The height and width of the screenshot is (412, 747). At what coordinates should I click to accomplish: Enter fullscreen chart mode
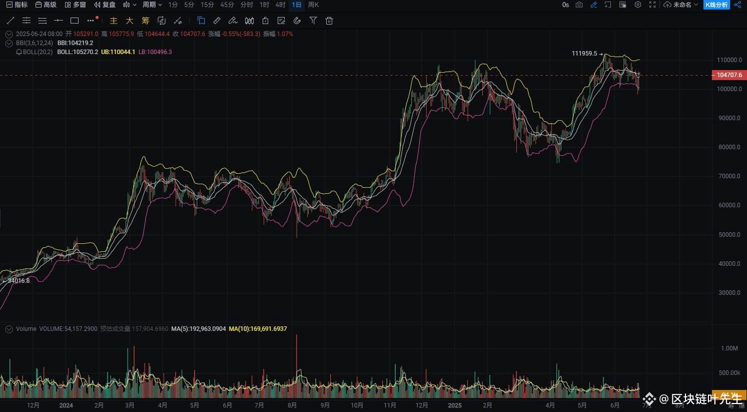(652, 5)
